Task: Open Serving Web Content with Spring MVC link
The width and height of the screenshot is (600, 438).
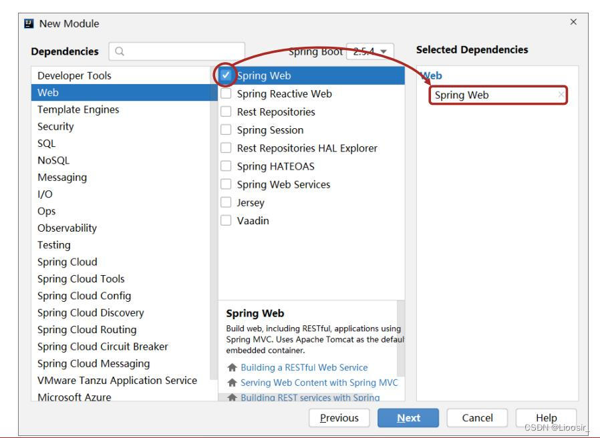Action: (319, 383)
